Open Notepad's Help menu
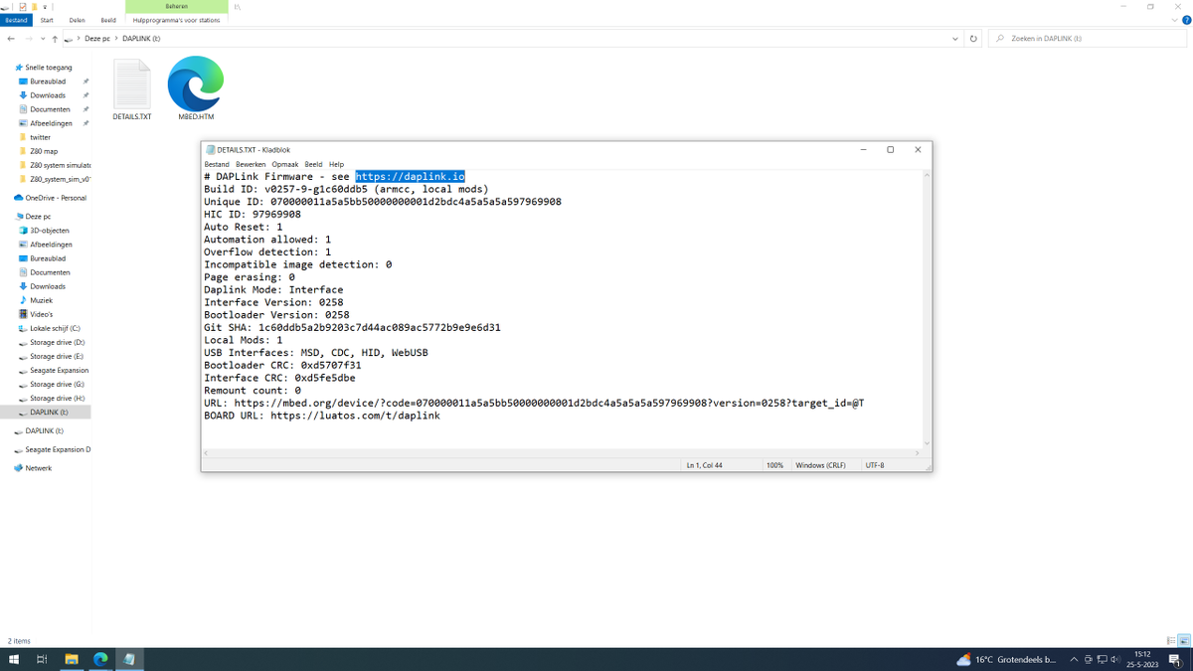Screen dimensions: 1193x671 point(336,164)
